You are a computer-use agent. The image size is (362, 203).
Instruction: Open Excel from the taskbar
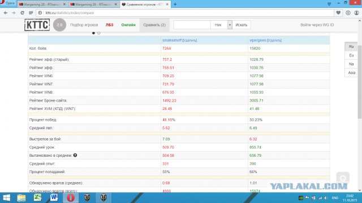pyautogui.click(x=37, y=198)
